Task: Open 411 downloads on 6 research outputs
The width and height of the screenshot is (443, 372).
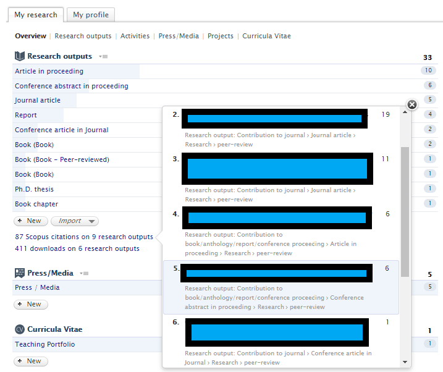Action: click(x=77, y=248)
